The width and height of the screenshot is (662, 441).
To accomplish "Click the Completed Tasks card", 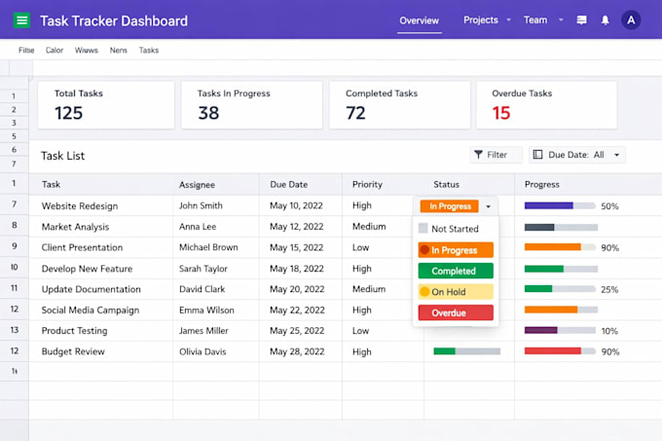I will coord(399,105).
